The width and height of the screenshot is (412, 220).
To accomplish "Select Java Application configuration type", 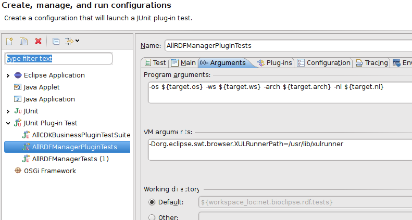I will tap(49, 99).
